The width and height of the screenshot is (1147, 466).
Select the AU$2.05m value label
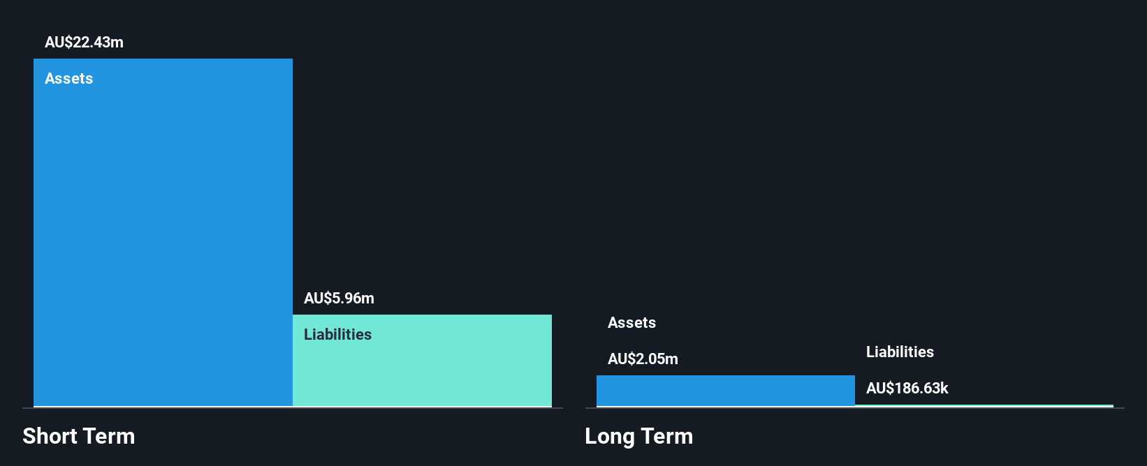(643, 359)
